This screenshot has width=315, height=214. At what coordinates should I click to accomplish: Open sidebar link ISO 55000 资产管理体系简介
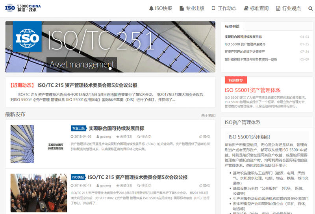245,44
